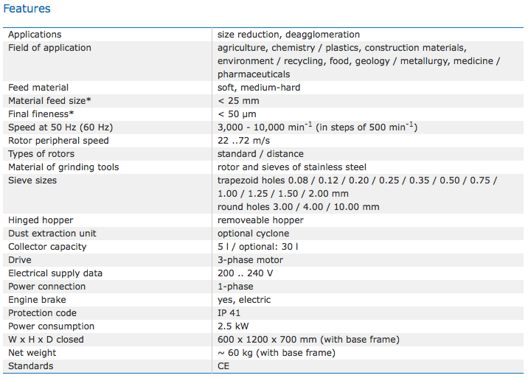Click the Field of application label
This screenshot has height=378, width=528.
coord(49,48)
